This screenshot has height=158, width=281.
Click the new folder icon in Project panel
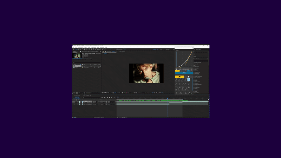pos(75,93)
